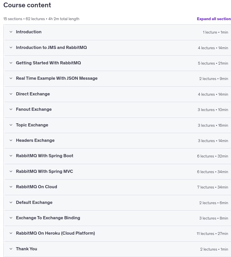Image resolution: width=231 pixels, height=257 pixels.
Task: Expand Real Time Example With JSON Message chevron
Action: pyautogui.click(x=11, y=78)
